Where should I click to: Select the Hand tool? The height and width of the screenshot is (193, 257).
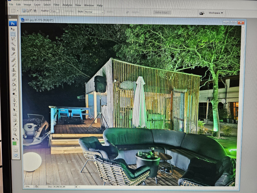(x=14, y=129)
